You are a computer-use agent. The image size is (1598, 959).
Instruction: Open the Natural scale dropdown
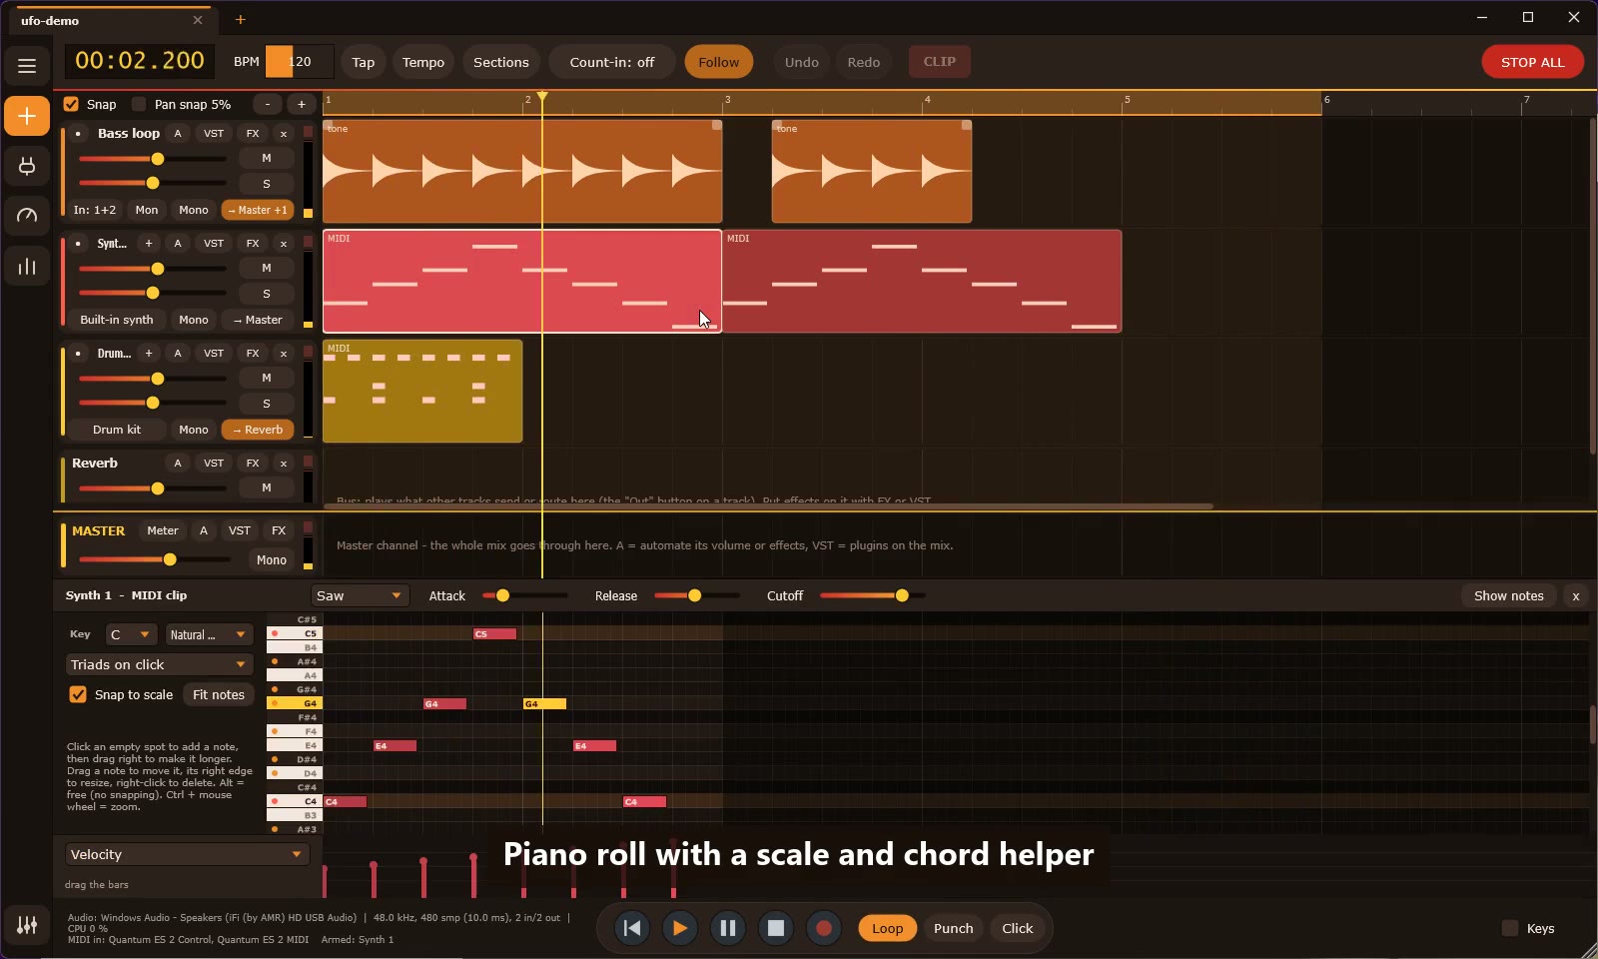tap(209, 634)
